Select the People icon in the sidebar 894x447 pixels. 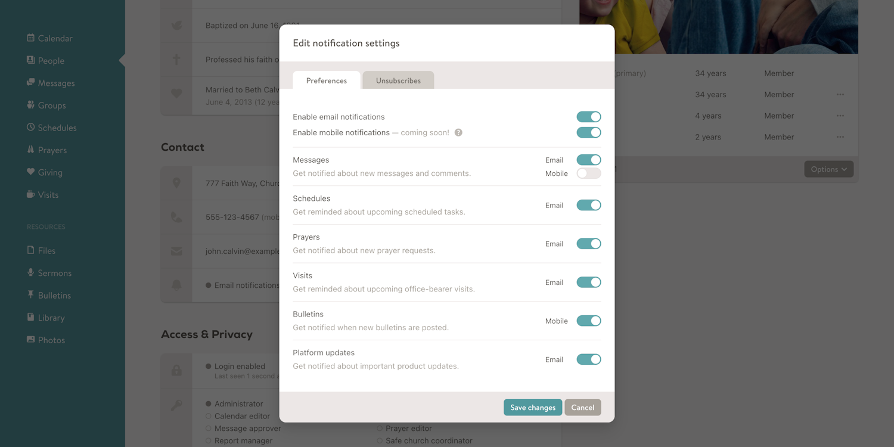(50, 60)
